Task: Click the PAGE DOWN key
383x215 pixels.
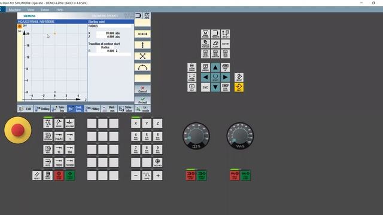Action: click(x=225, y=87)
